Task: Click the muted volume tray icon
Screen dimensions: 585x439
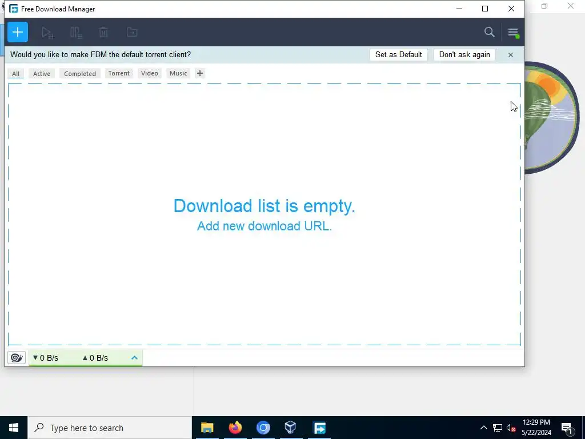Action: (x=511, y=428)
